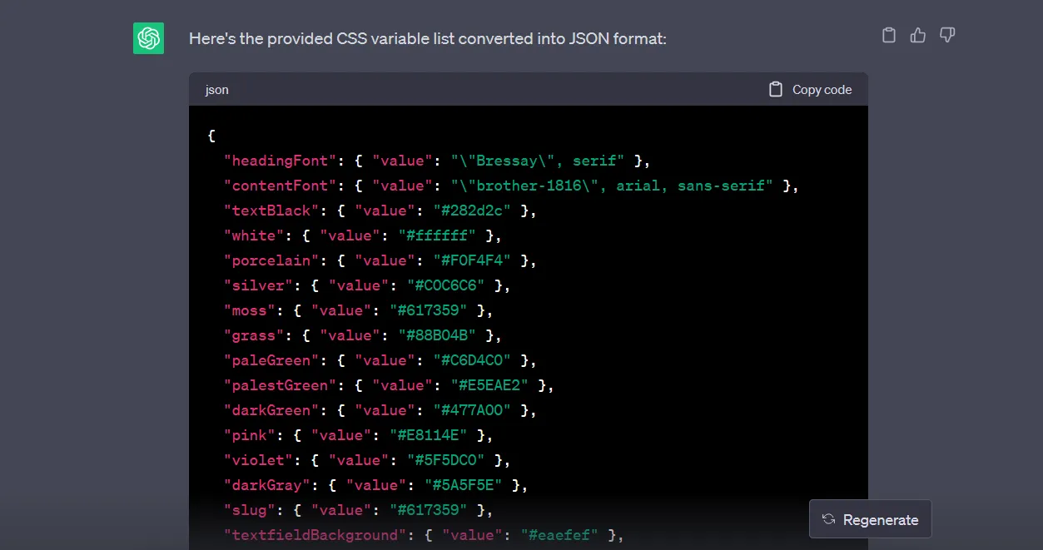Viewport: 1043px width, 550px height.
Task: Click the json language label
Action: (217, 90)
